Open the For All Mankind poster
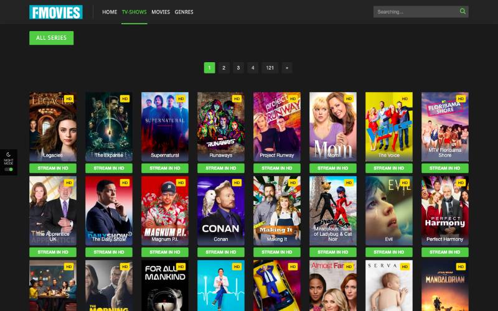Viewport: 498px width, 311px height. click(165, 285)
